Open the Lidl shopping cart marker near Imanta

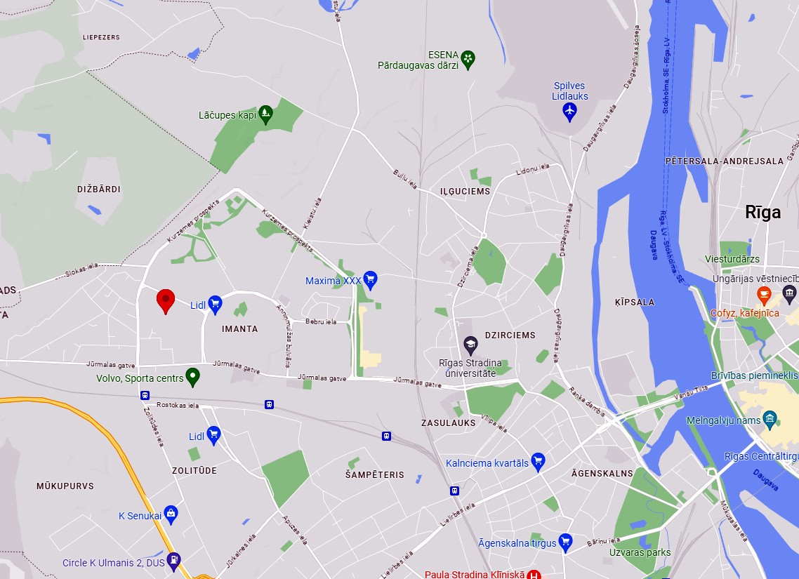pos(215,305)
